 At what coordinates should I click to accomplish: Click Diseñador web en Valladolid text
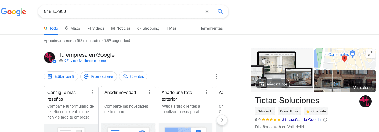click(x=280, y=127)
